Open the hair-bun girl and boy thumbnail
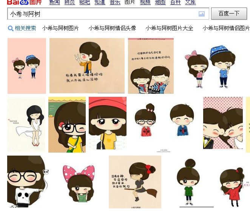 (x=165, y=125)
